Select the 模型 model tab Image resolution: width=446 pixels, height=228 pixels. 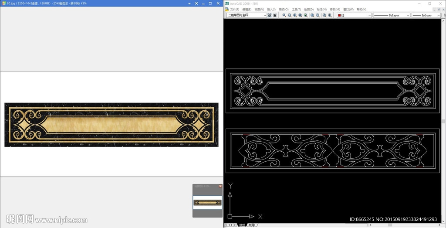click(242, 225)
